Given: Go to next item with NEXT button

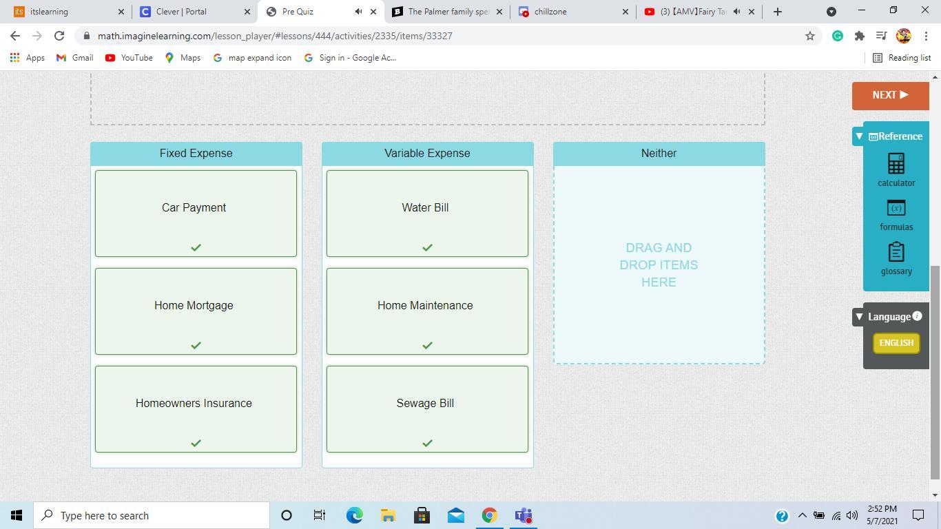Looking at the screenshot, I should pyautogui.click(x=890, y=95).
